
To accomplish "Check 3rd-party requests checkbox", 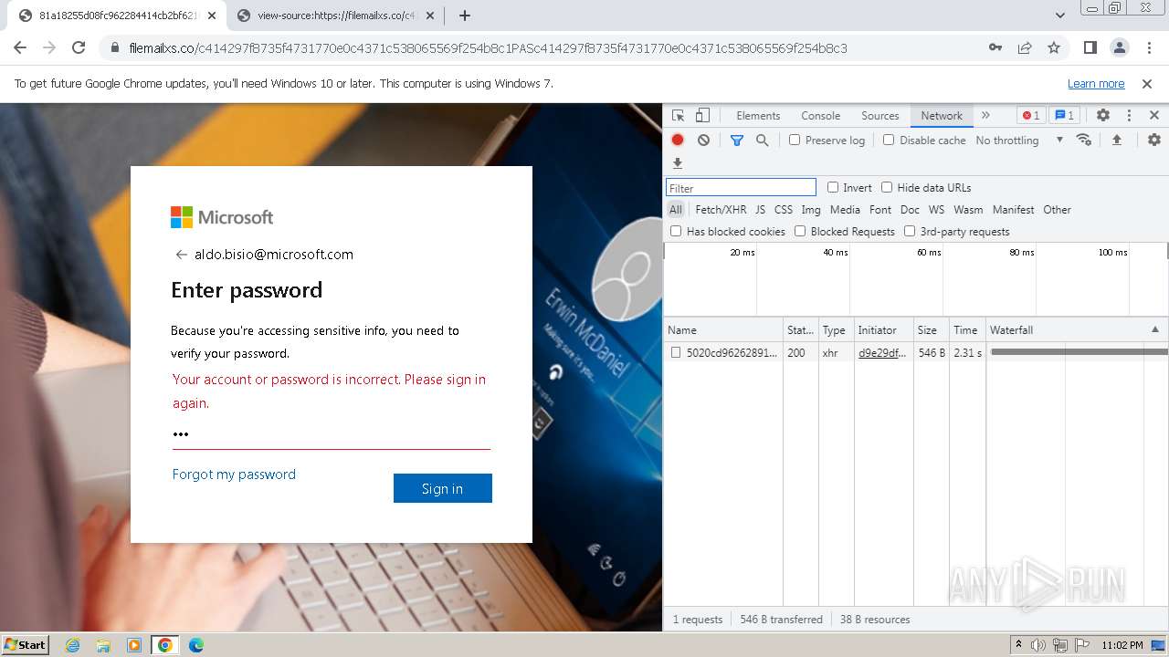I will 910,231.
